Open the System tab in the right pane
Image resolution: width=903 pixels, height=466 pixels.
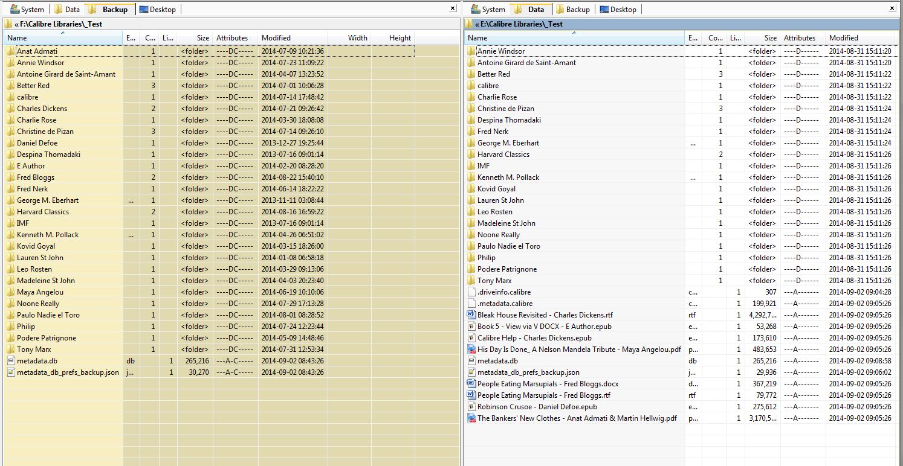[x=488, y=10]
